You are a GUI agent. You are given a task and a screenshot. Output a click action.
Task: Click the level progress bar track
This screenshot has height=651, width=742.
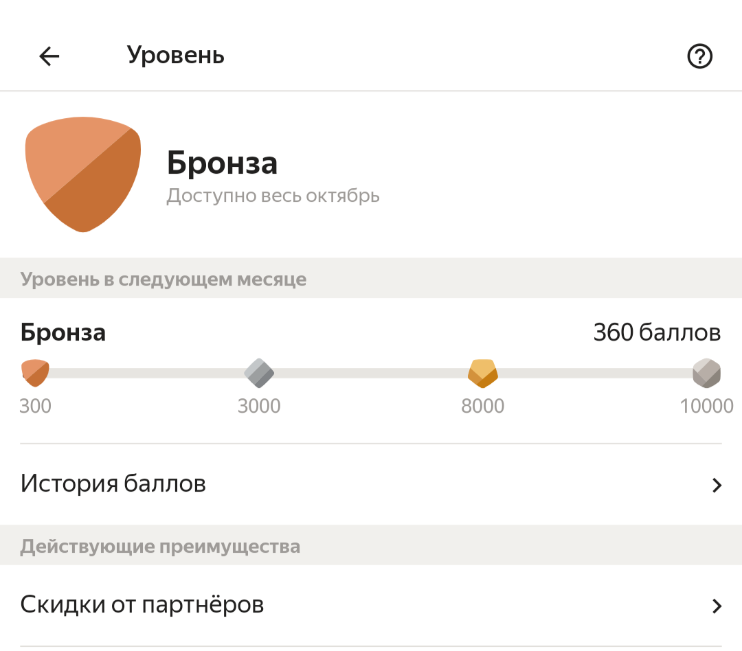click(x=371, y=373)
